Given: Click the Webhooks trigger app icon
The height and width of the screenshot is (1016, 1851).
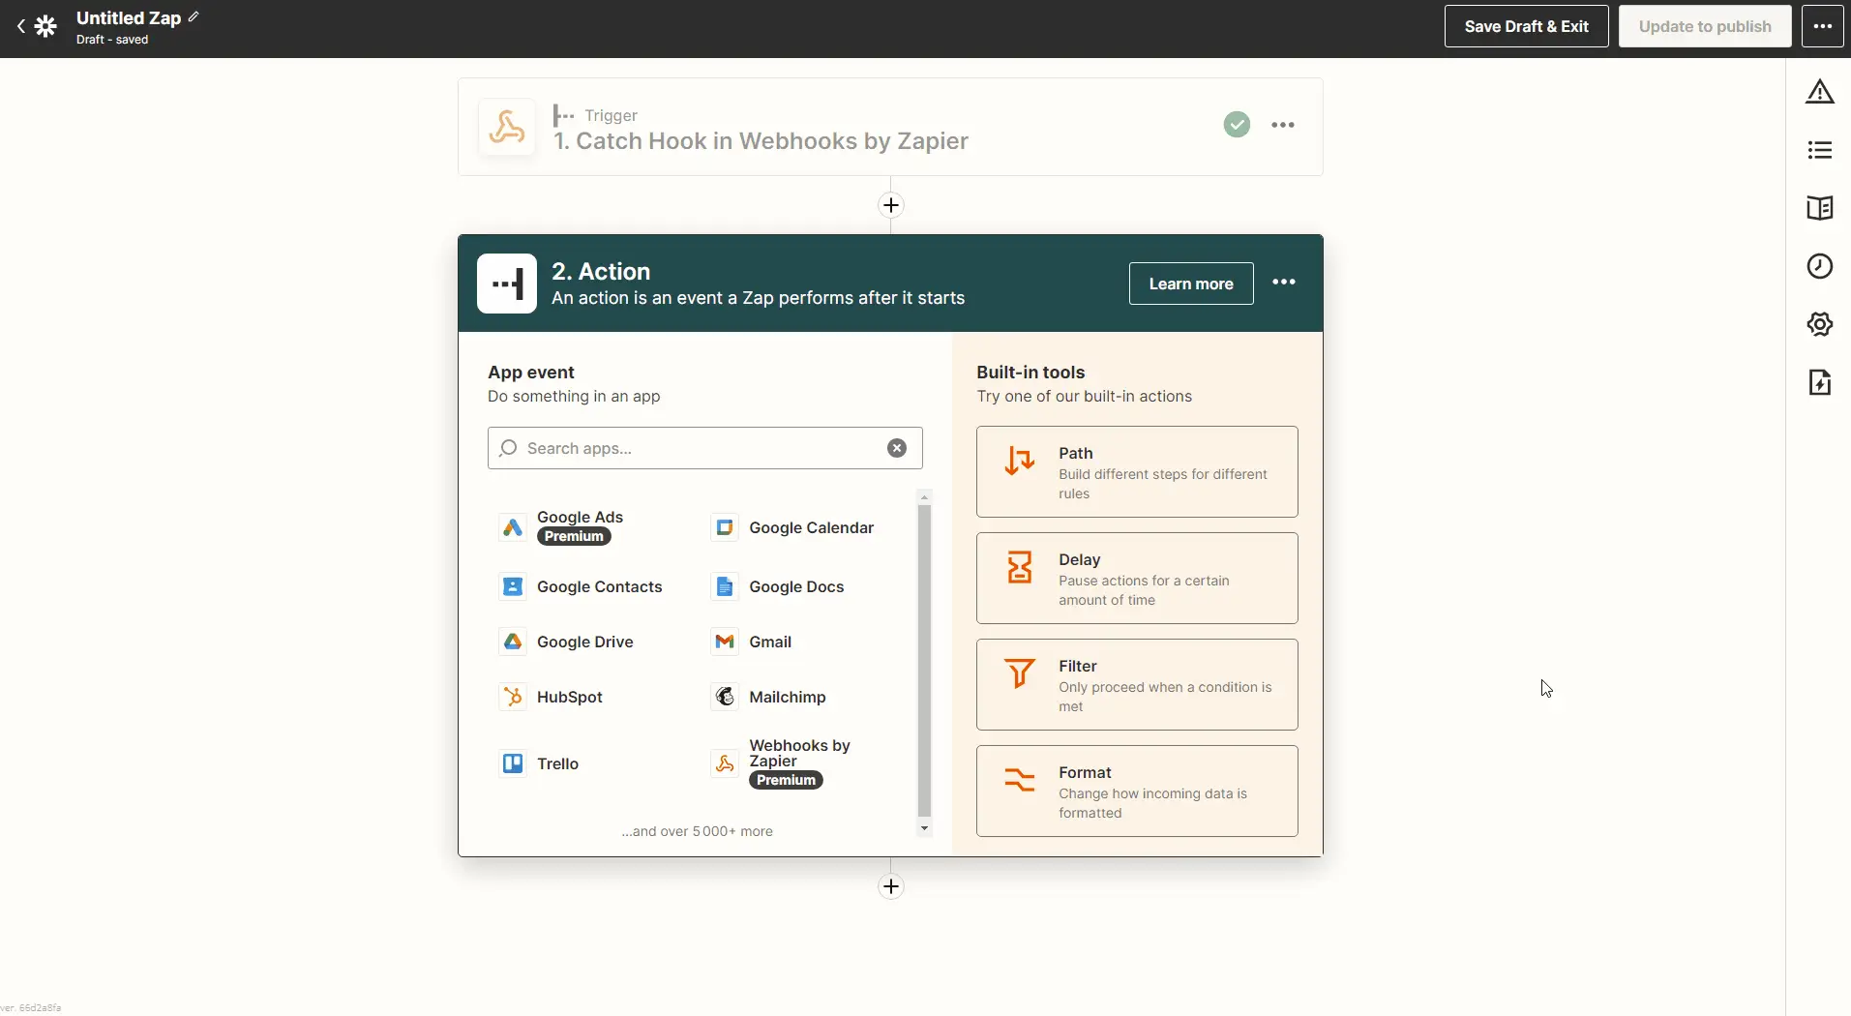Looking at the screenshot, I should coord(507,127).
